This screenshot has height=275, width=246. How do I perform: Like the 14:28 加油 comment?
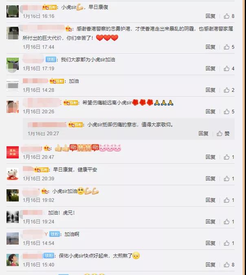coord(229,90)
